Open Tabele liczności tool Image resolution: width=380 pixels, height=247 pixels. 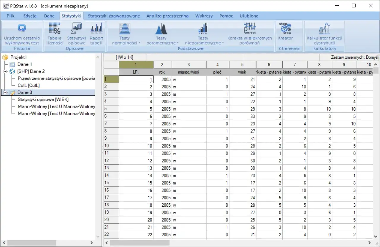(55, 34)
